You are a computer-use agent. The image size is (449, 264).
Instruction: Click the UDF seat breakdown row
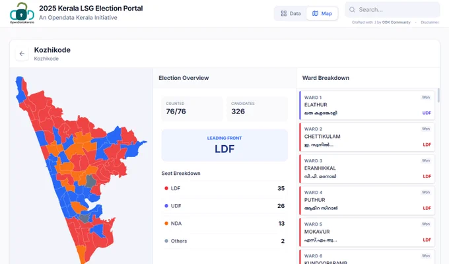(x=224, y=206)
